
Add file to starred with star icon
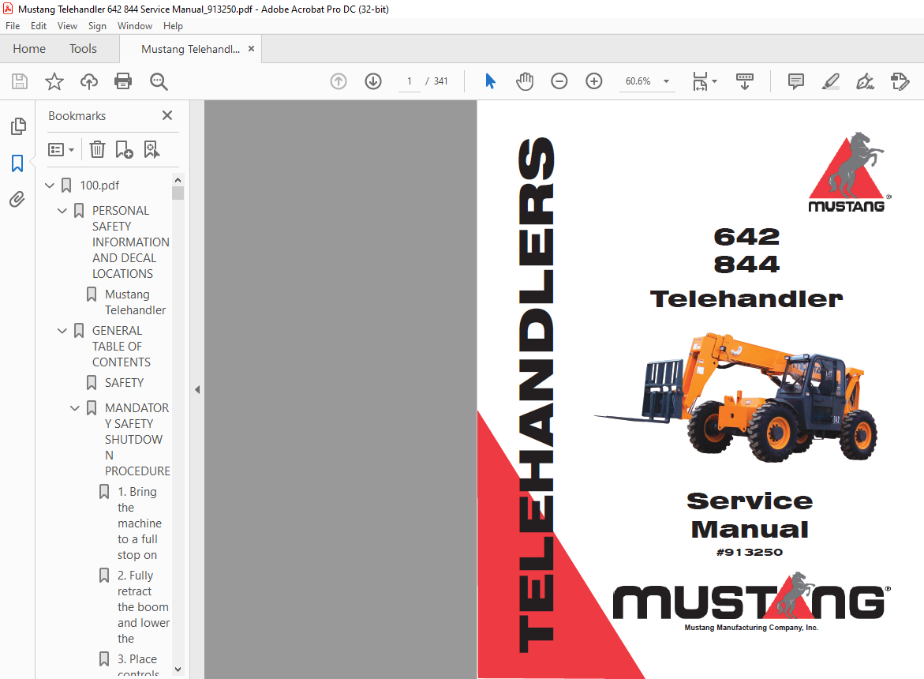click(x=54, y=81)
